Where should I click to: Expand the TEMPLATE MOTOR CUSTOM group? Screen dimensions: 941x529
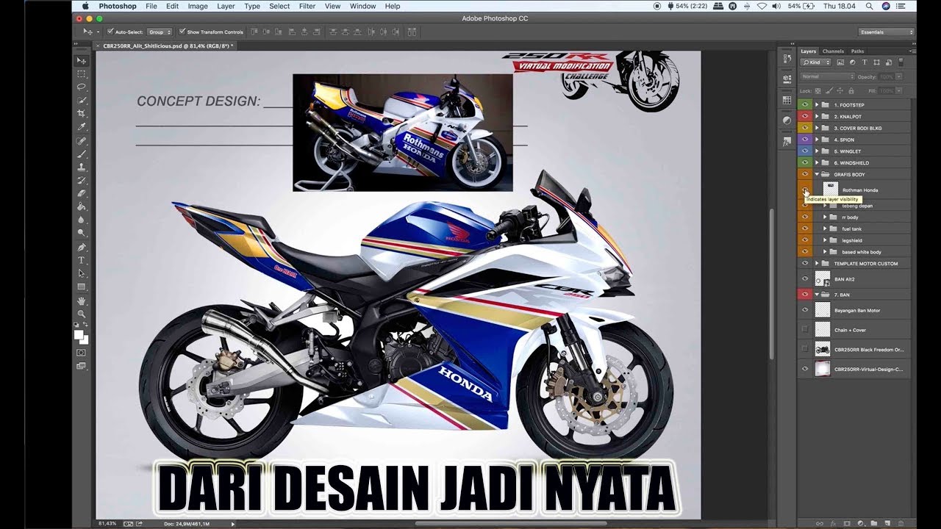(x=817, y=263)
